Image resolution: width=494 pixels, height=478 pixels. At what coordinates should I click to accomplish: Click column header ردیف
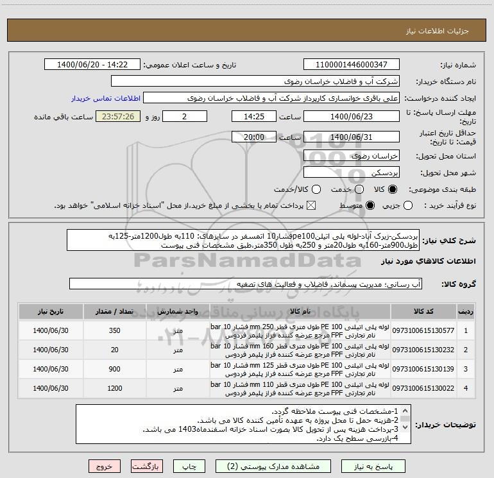point(466,311)
